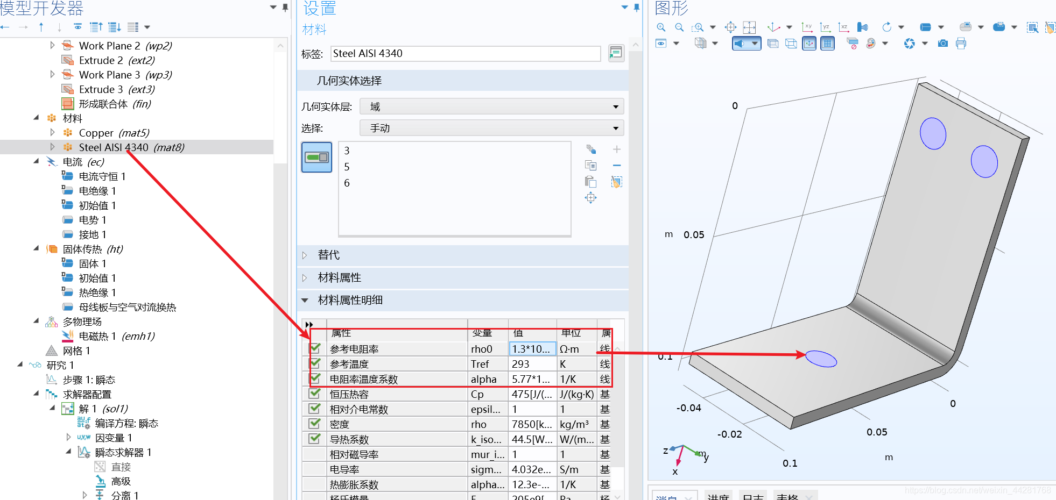Uncheck the 电阻率温度系数 property checkbox
Viewport: 1056px width, 500px height.
[315, 378]
